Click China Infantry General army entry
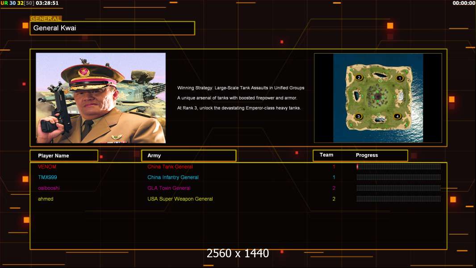 [173, 177]
